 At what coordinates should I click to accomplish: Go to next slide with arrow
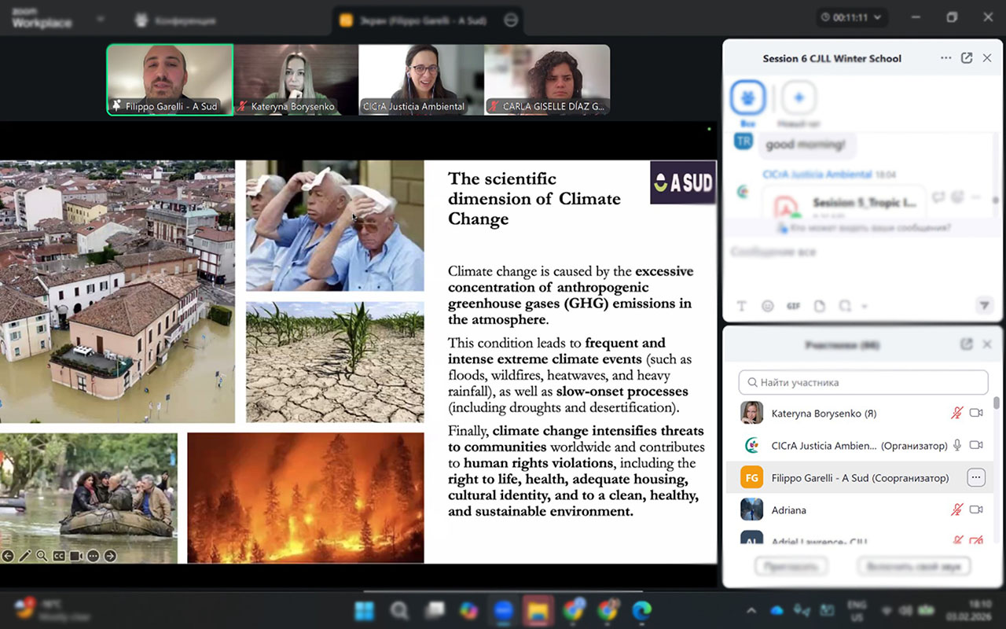pyautogui.click(x=110, y=556)
